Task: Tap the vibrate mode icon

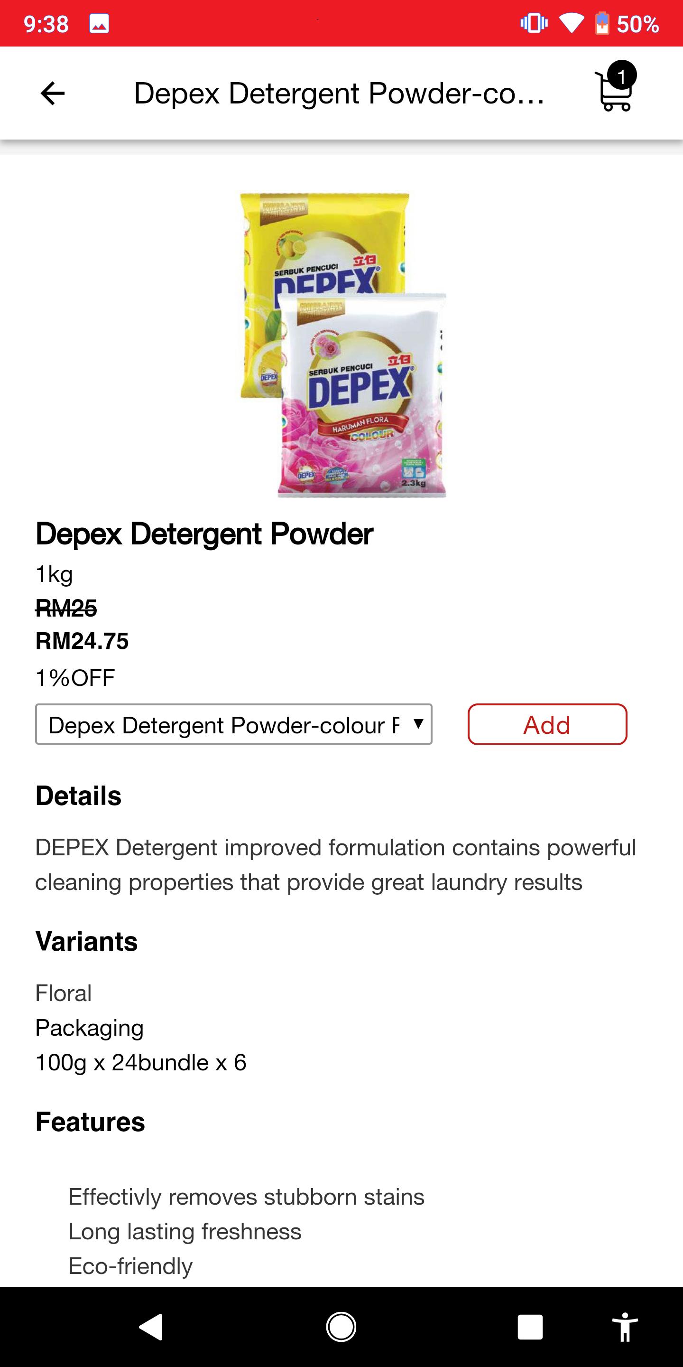Action: click(534, 23)
